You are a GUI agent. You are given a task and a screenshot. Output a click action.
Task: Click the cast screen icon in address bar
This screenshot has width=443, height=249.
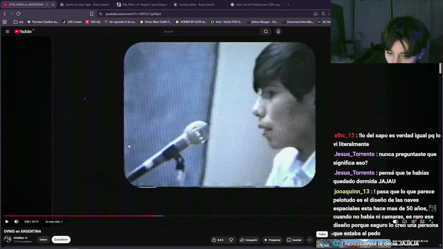point(316,14)
